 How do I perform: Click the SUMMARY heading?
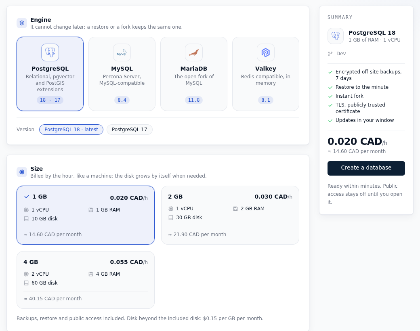click(340, 17)
